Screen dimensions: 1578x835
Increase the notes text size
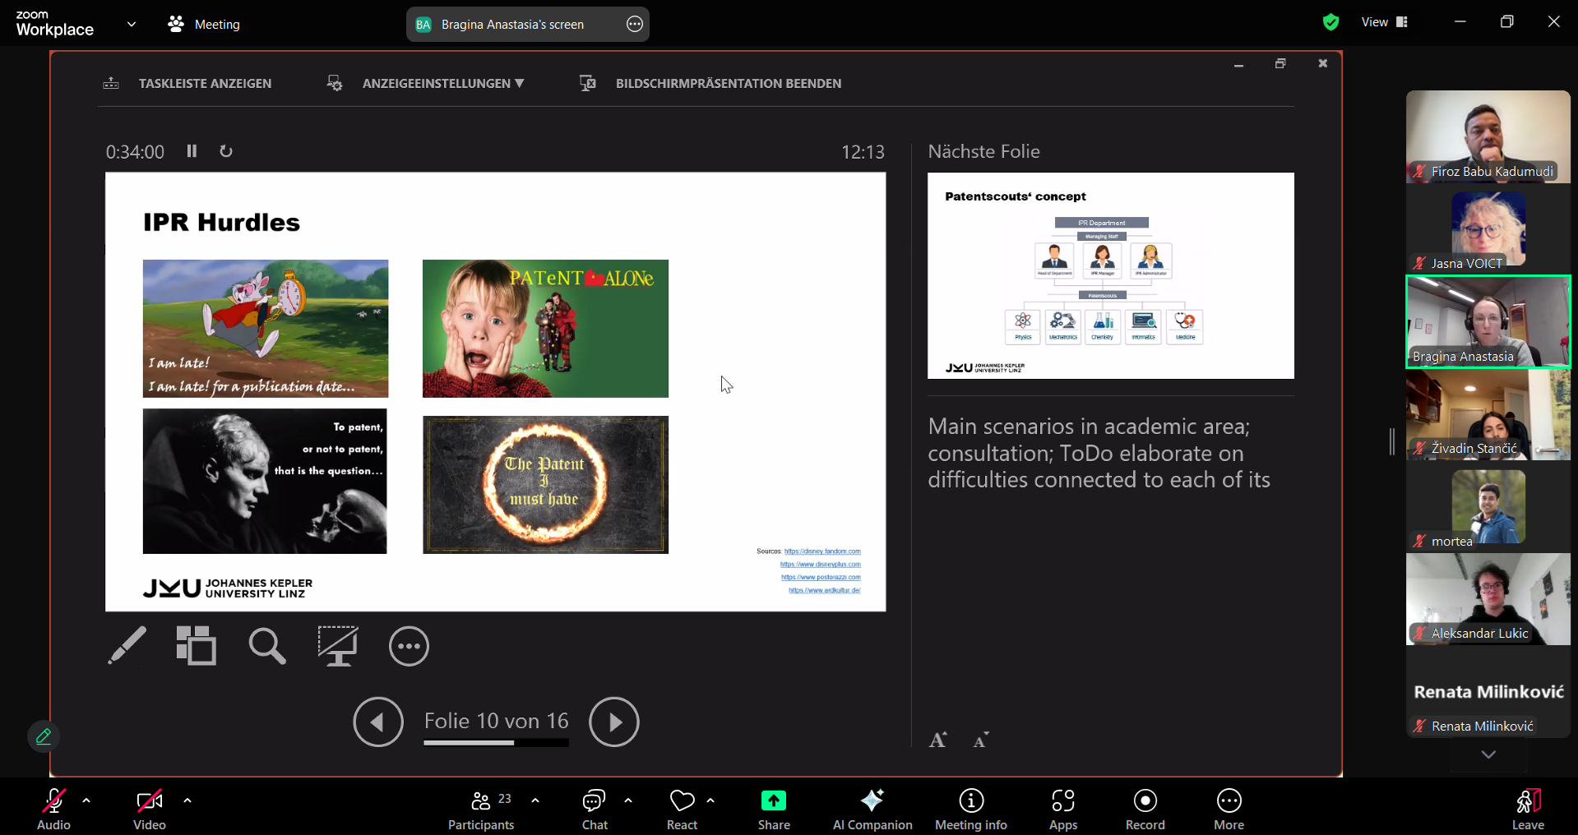(x=938, y=740)
